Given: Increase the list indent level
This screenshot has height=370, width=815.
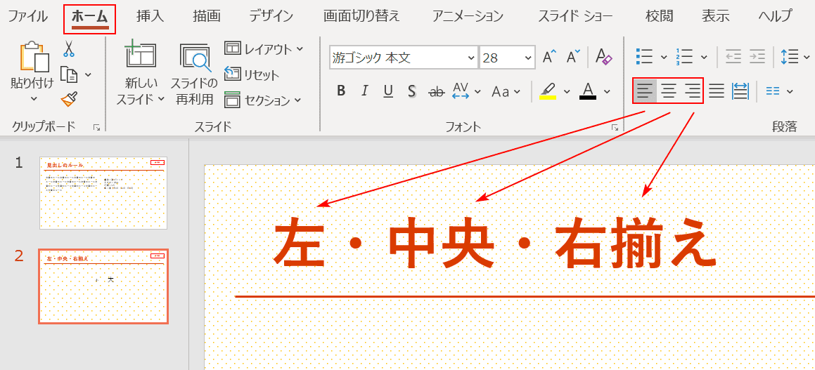Looking at the screenshot, I should pyautogui.click(x=757, y=57).
